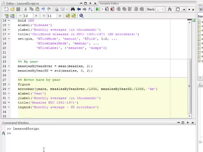203x152 pixels.
Task: Open the cell info icon dropdown
Action: [x=81, y=16]
